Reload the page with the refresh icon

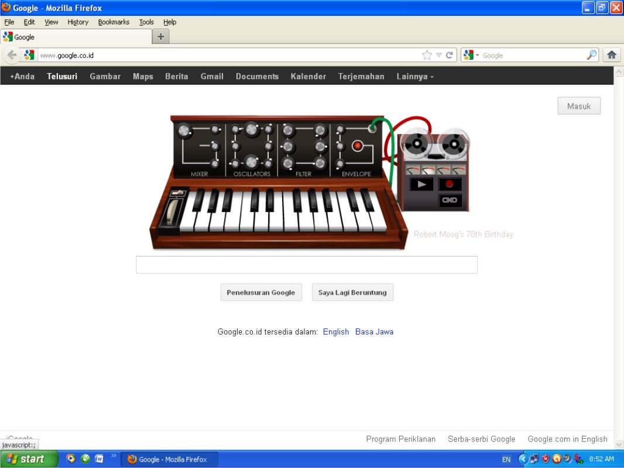click(x=450, y=55)
